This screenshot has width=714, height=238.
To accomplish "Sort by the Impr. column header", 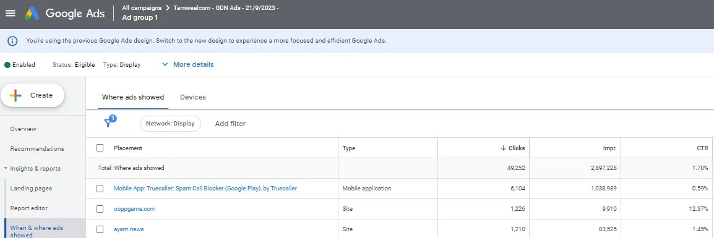I will click(609, 148).
